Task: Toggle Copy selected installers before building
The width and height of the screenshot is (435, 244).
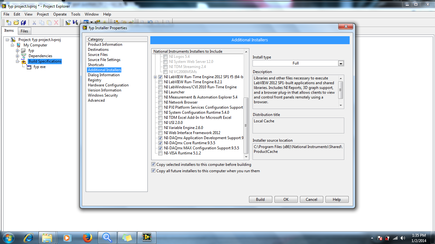Action: click(153, 165)
